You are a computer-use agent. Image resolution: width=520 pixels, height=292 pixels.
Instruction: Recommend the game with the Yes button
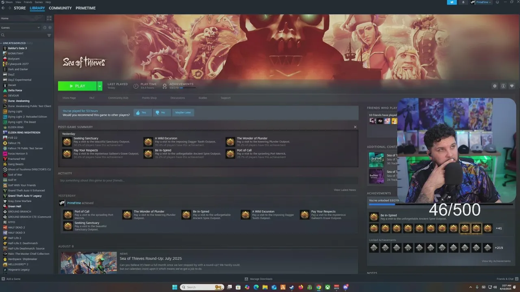(142, 112)
